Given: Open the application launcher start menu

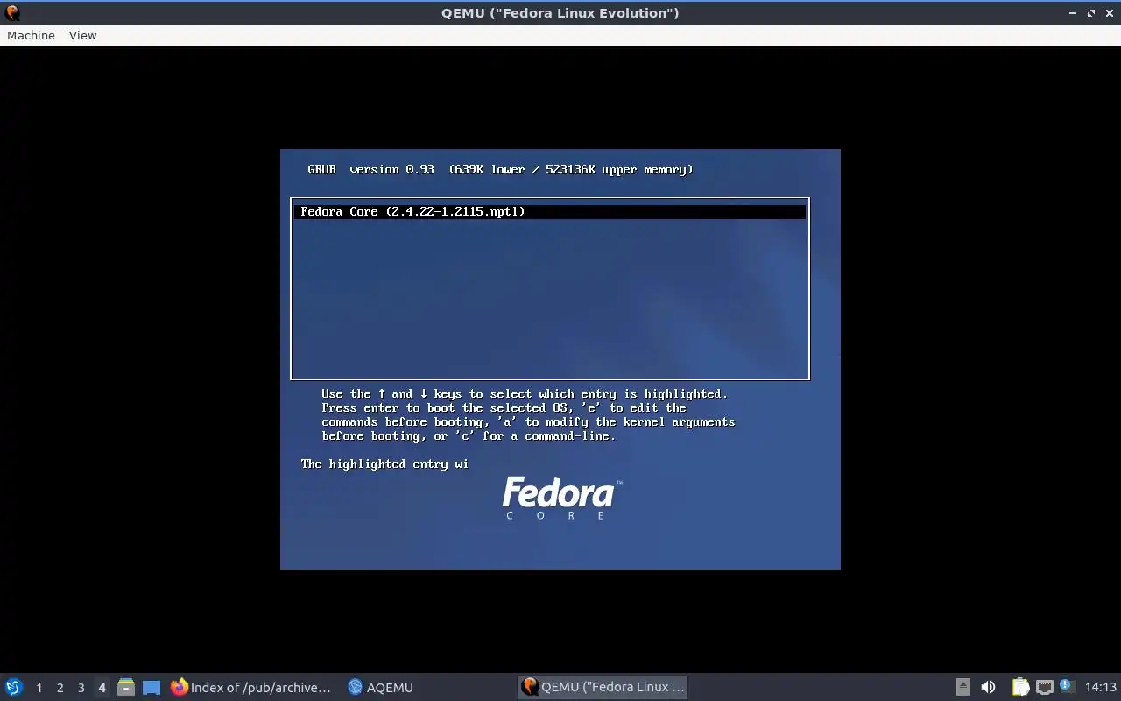Looking at the screenshot, I should click(x=14, y=687).
